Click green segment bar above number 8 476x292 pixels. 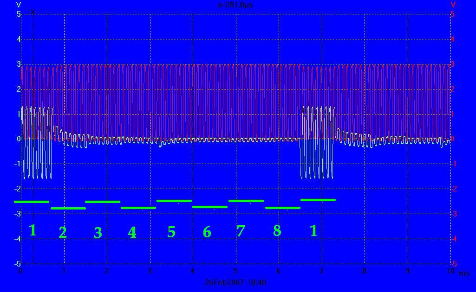point(283,208)
